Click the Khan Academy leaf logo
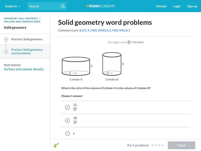Viewport: 201px width, 151px height. pos(87,6)
